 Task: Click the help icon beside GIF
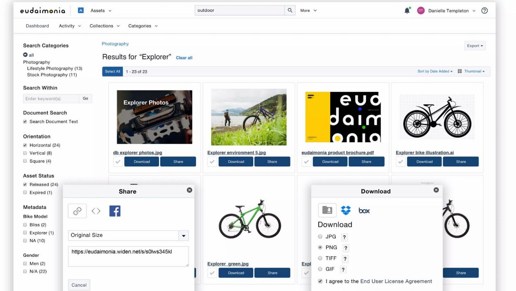(343, 270)
